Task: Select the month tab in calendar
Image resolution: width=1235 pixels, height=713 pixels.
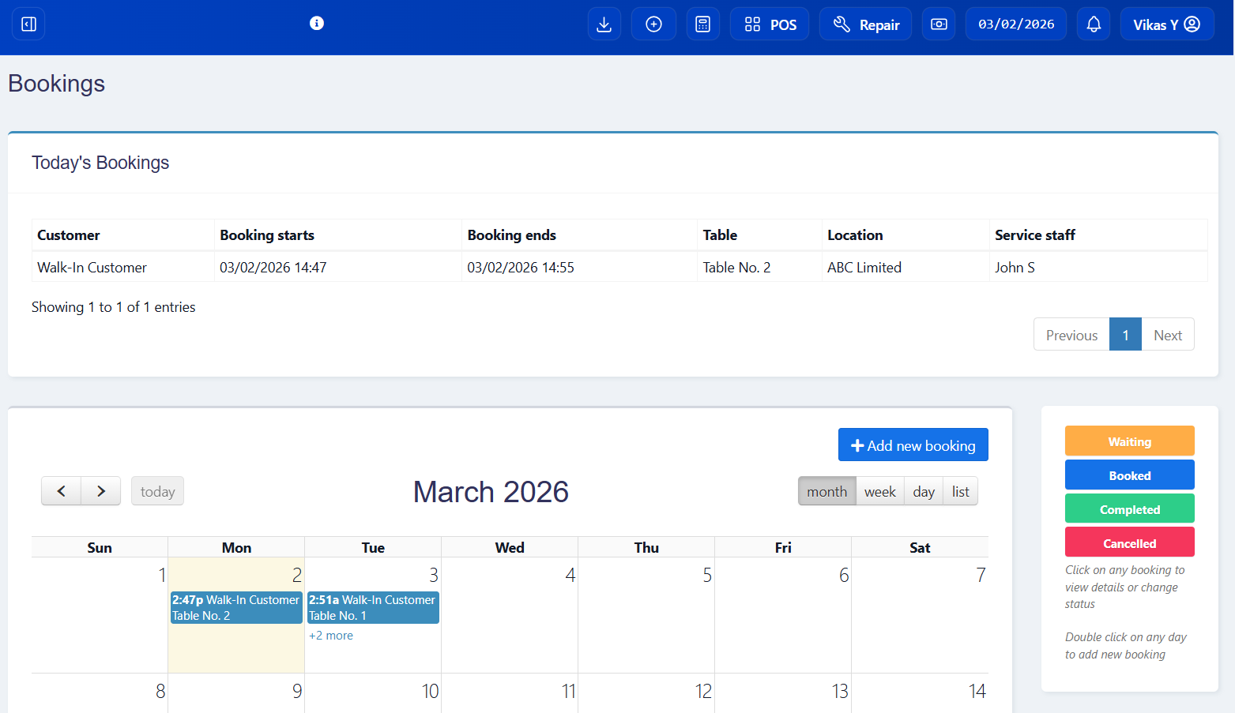Action: tap(826, 491)
